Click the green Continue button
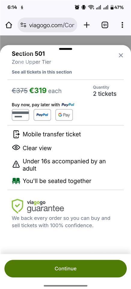131x289 pixels. tap(65, 269)
